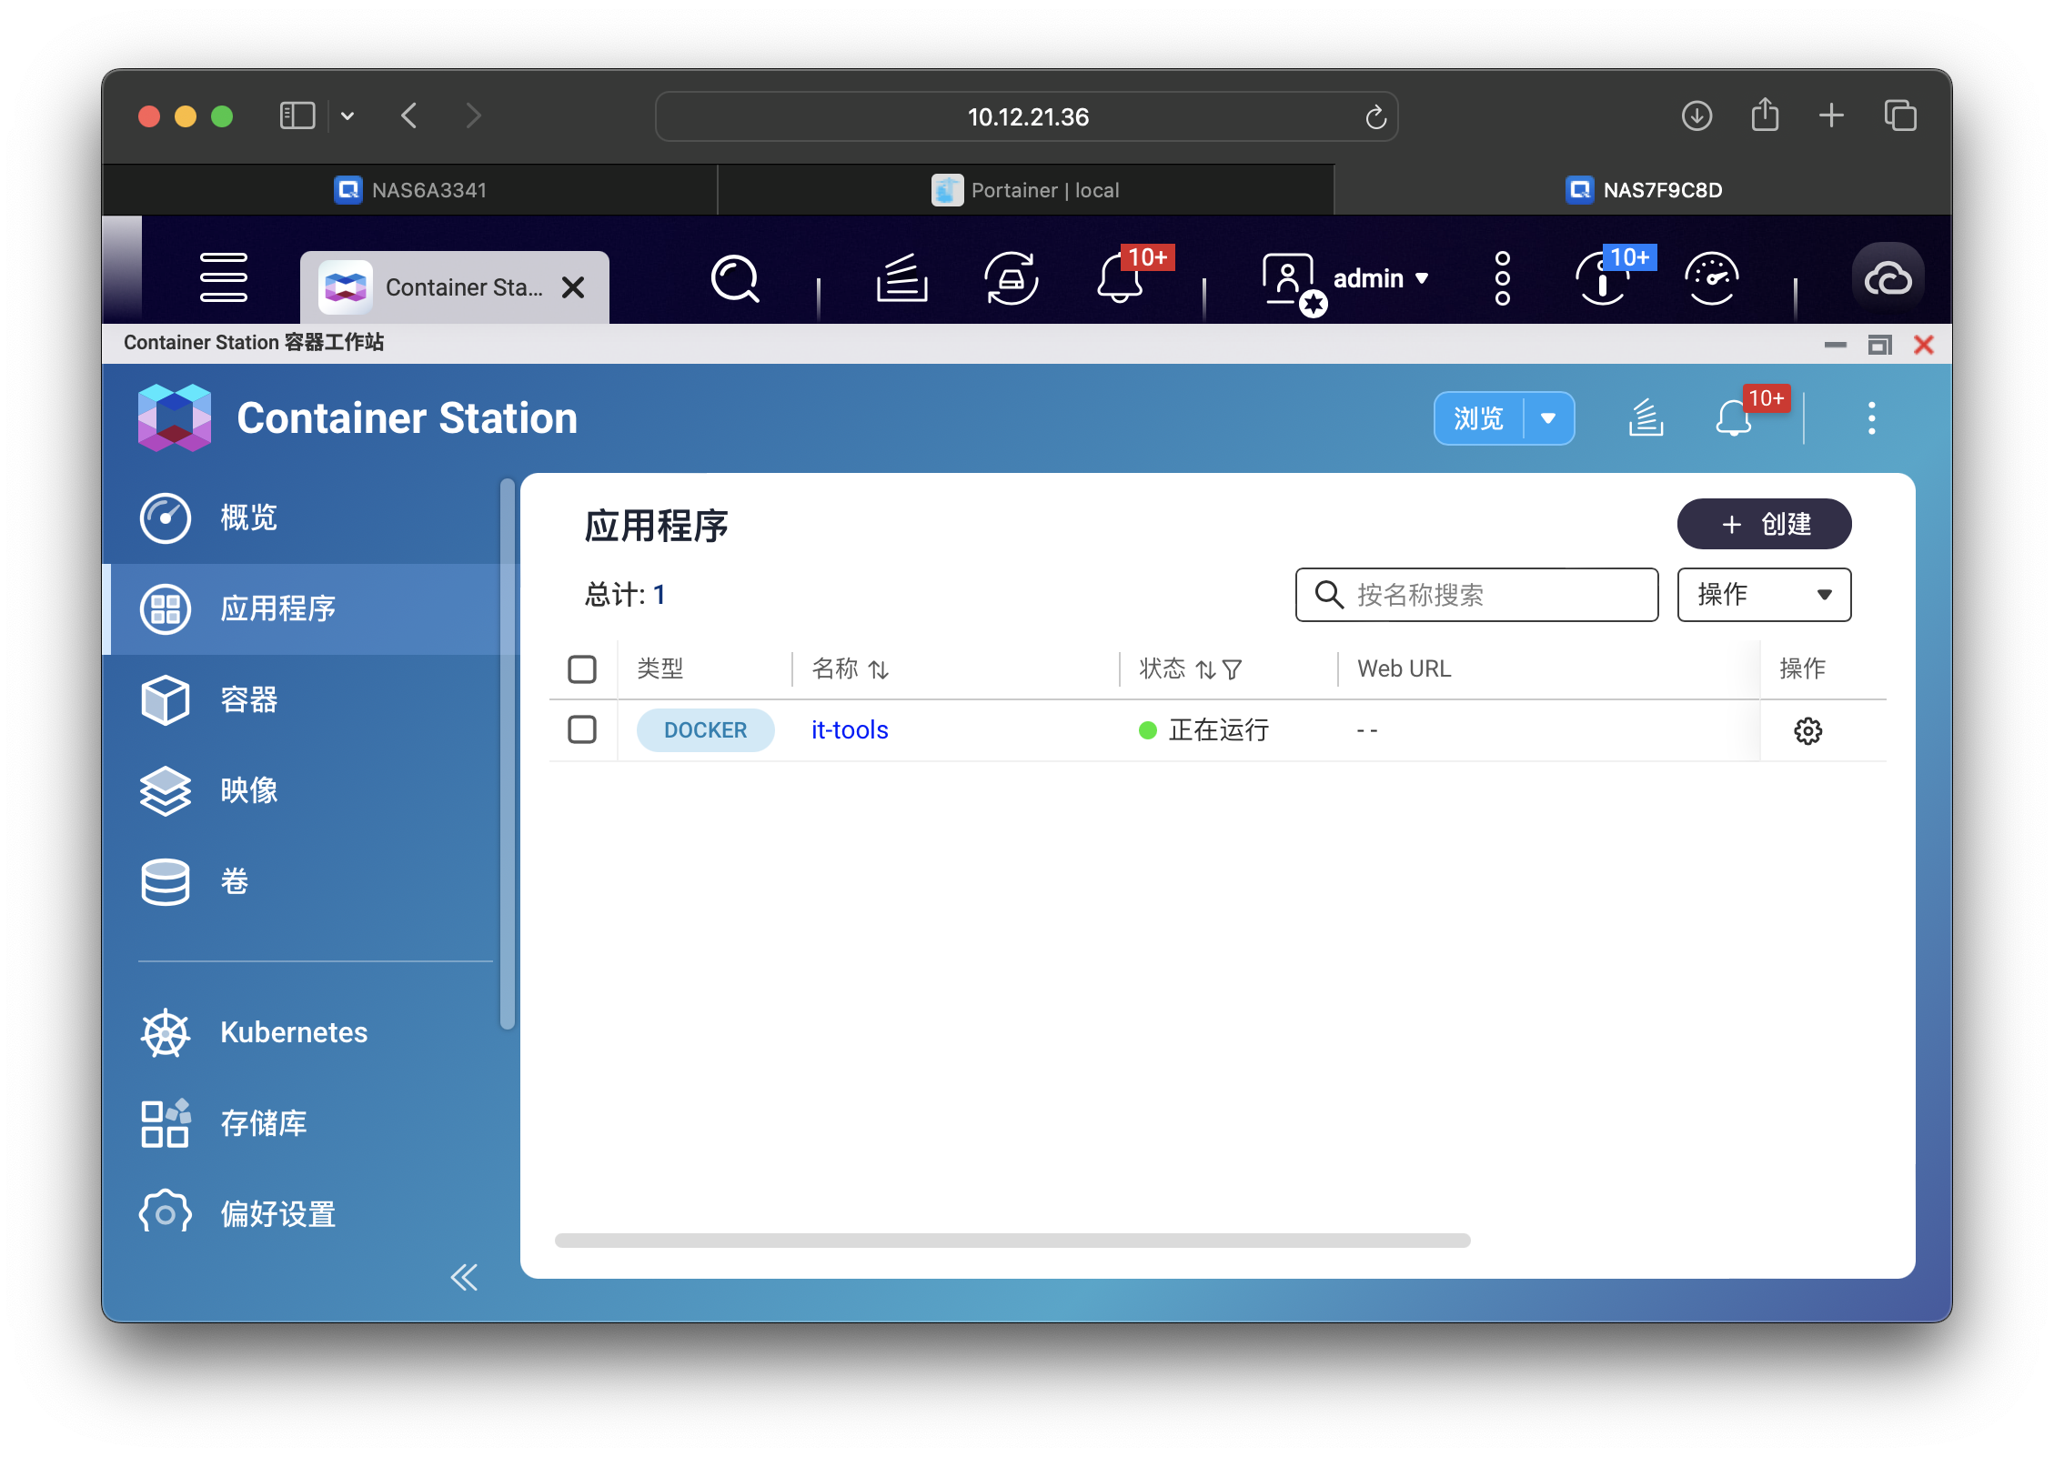Screen dimensions: 2054x1457
Task: Tick the it-tools row checkbox
Action: 582,729
